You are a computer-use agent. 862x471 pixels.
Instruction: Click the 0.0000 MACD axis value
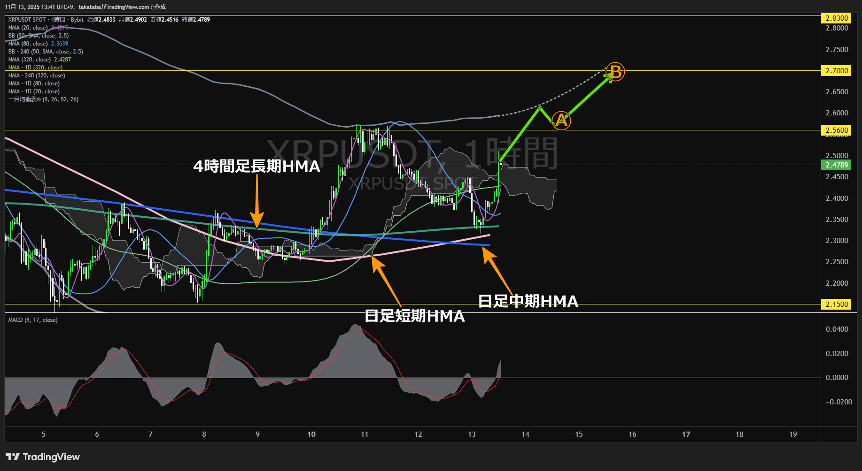pyautogui.click(x=837, y=377)
